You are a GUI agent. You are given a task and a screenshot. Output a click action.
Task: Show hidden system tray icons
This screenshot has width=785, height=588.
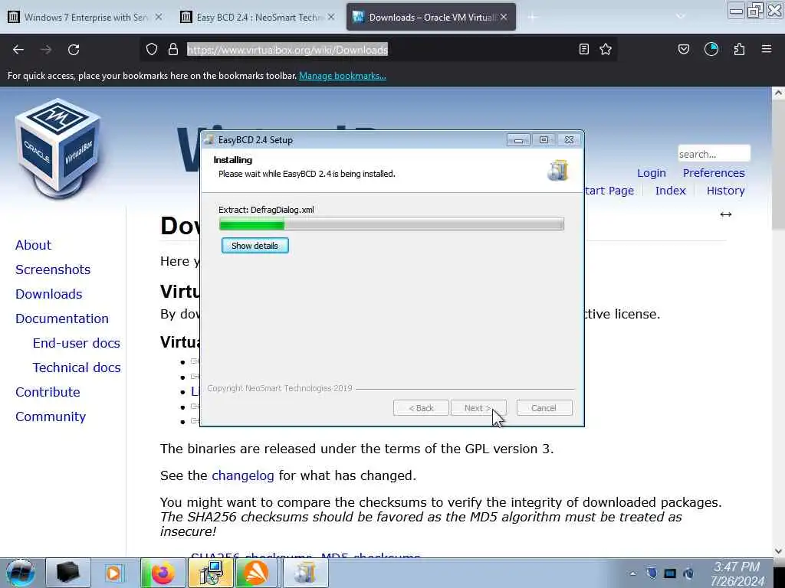coord(632,573)
